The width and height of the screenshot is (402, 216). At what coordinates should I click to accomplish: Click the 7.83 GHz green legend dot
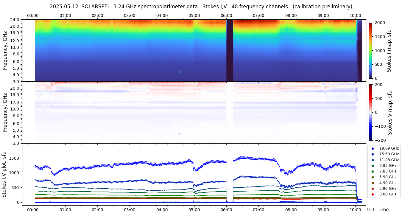(373, 171)
